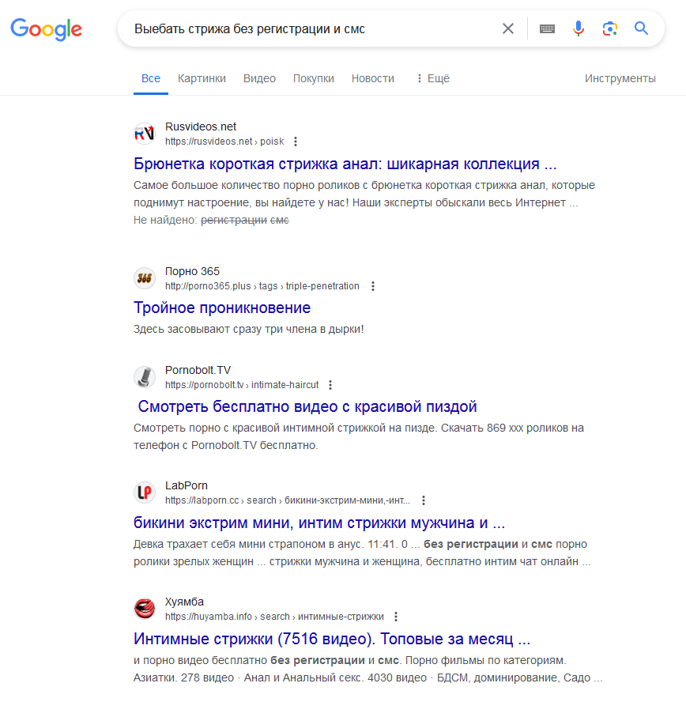Click the LabPorn site favicon
This screenshot has height=702, width=686.
pos(145,493)
